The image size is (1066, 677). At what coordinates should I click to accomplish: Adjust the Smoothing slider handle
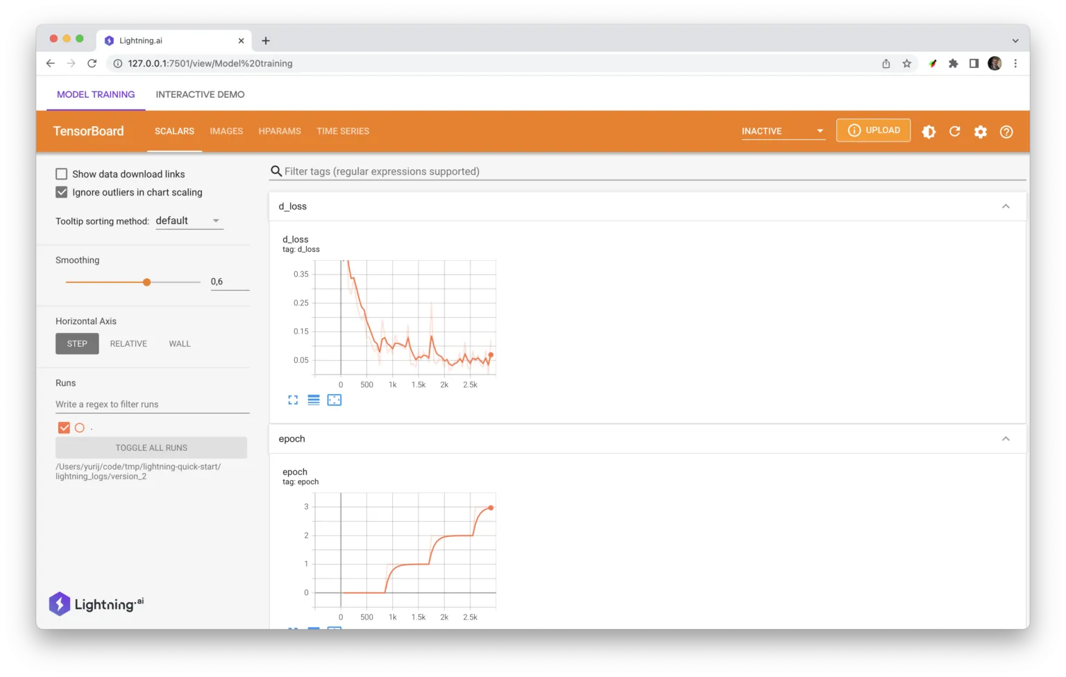click(146, 282)
